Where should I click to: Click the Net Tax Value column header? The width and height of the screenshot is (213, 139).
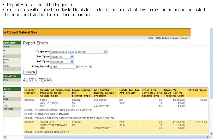click(x=197, y=90)
